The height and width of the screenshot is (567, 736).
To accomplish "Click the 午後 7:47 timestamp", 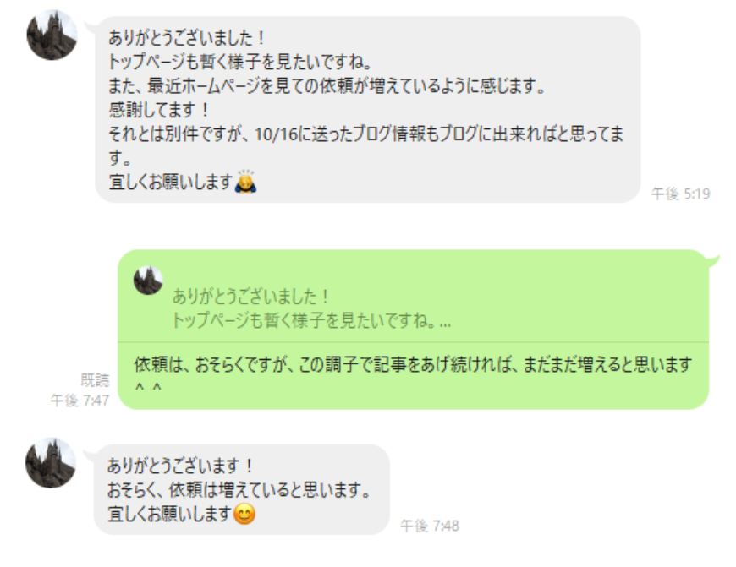I will (80, 401).
